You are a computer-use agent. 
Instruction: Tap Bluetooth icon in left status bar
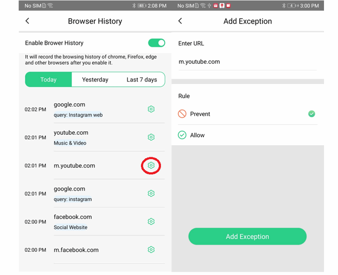click(x=134, y=6)
